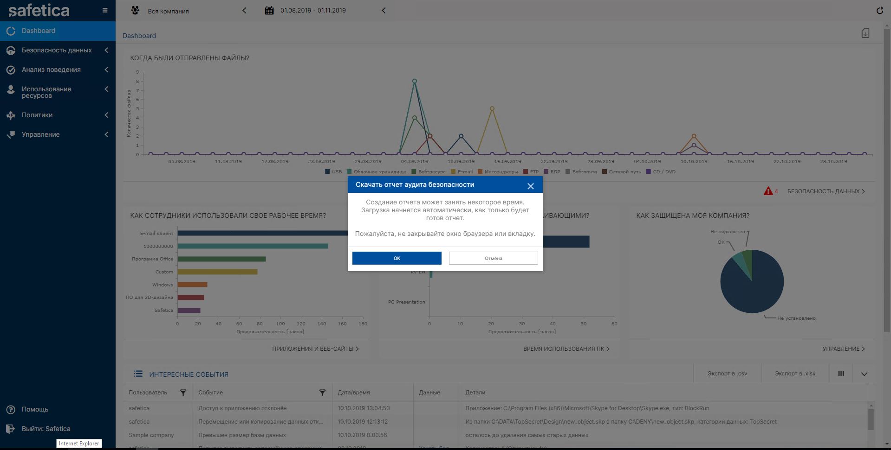Screen dimensions: 891x450
Task: Click the filter icon in Событие column
Action: tap(322, 393)
